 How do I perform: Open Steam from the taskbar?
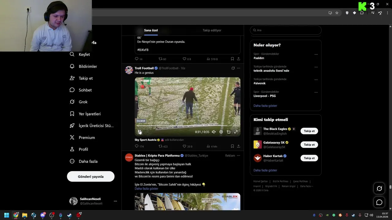click(70, 215)
